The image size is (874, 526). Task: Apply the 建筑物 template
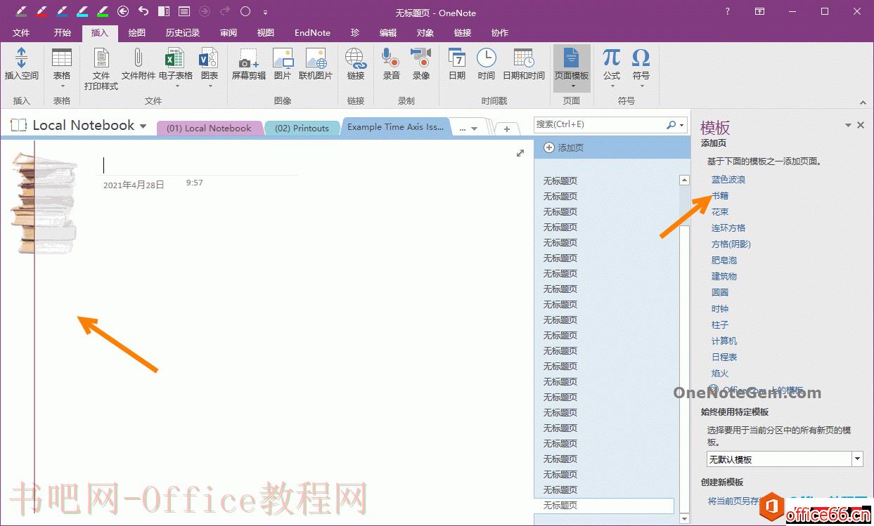(x=724, y=277)
